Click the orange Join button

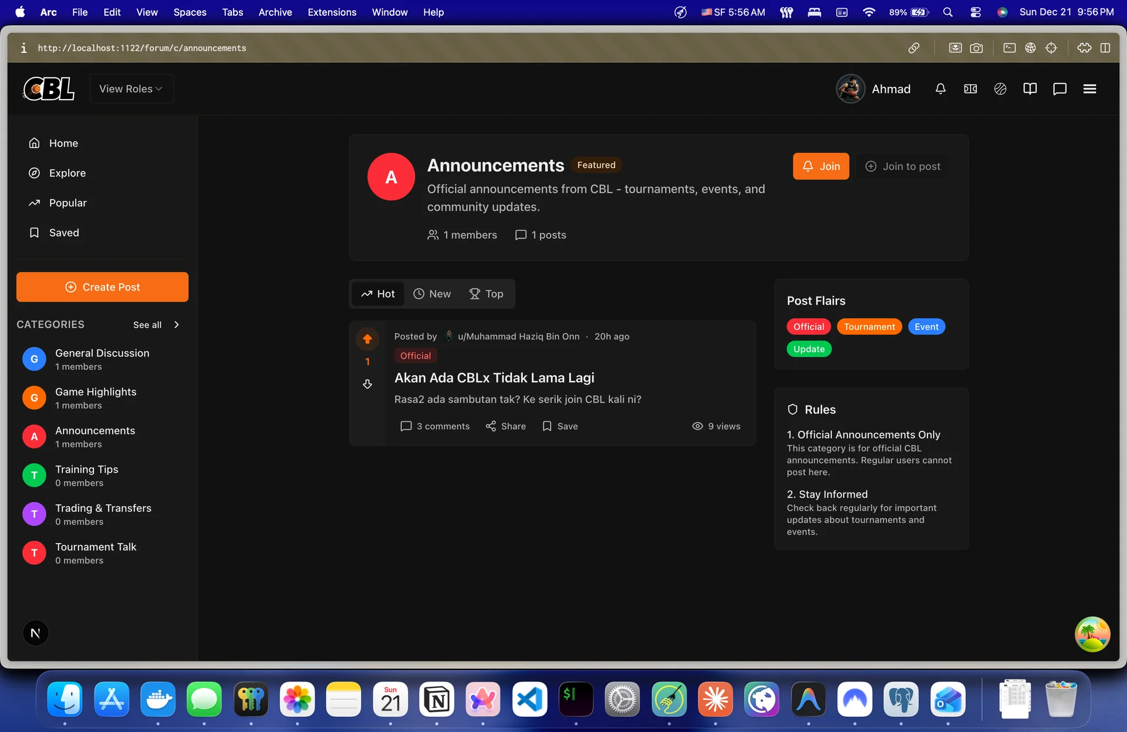tap(821, 166)
